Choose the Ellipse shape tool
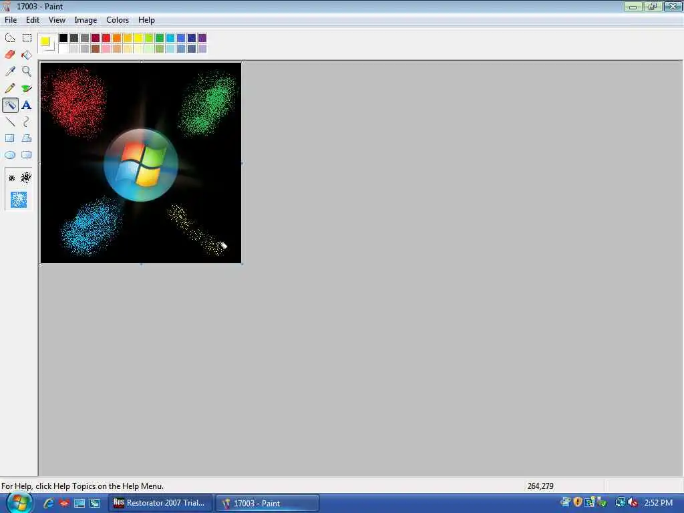The height and width of the screenshot is (513, 684). point(10,155)
